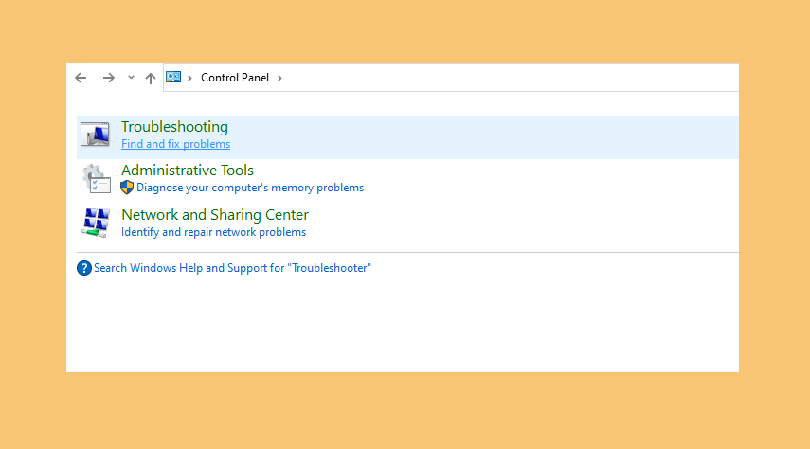Viewport: 810px width, 449px height.
Task: Expand the chevron after Control Panel breadcrumb
Action: tap(279, 78)
